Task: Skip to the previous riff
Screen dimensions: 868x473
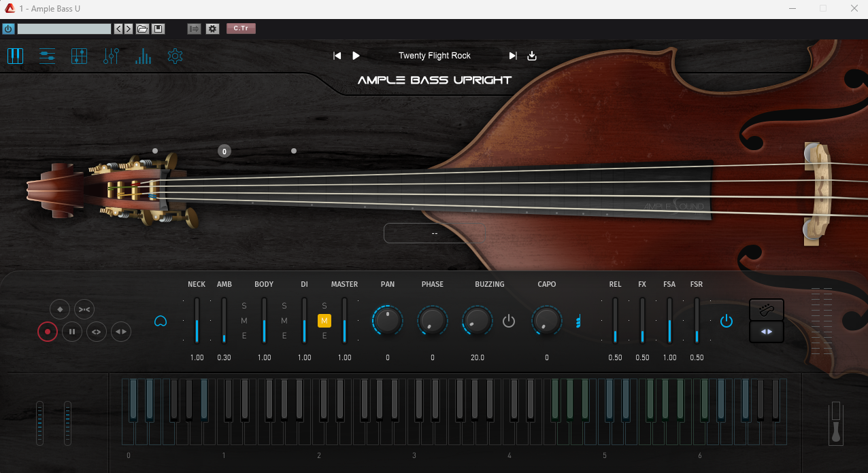Action: (x=337, y=56)
